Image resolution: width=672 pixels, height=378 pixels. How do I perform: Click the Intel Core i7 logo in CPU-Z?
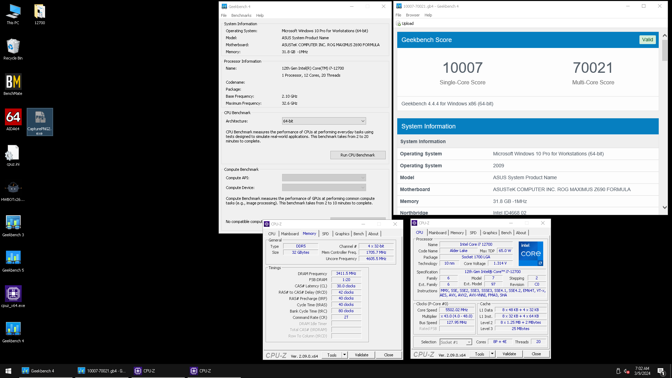[x=531, y=253]
